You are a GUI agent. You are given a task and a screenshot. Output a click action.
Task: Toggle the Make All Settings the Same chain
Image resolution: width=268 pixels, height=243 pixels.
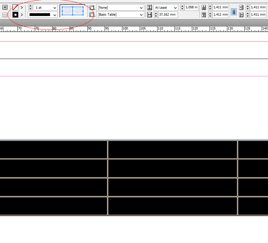[x=234, y=12]
